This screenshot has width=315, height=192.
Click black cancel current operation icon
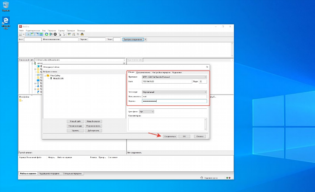(x=55, y=34)
